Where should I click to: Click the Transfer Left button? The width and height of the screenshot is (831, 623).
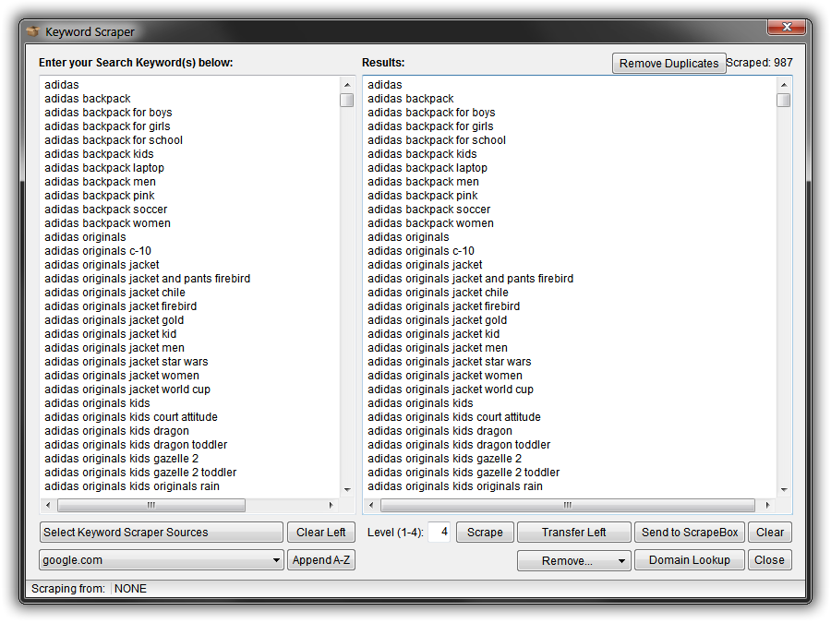(x=574, y=533)
